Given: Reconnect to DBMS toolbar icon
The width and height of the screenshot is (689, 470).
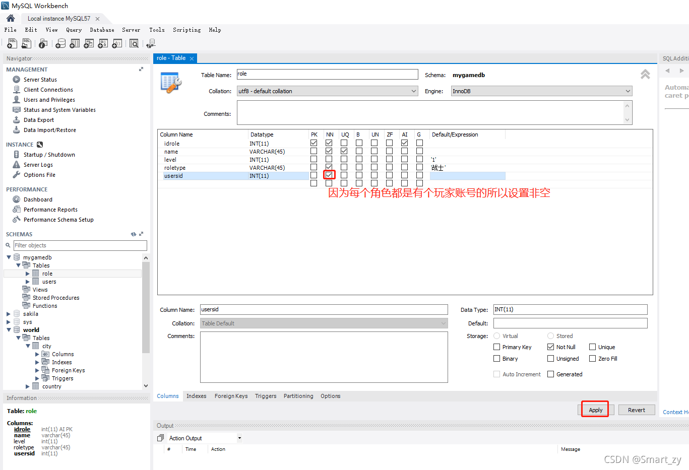Looking at the screenshot, I should [x=151, y=44].
